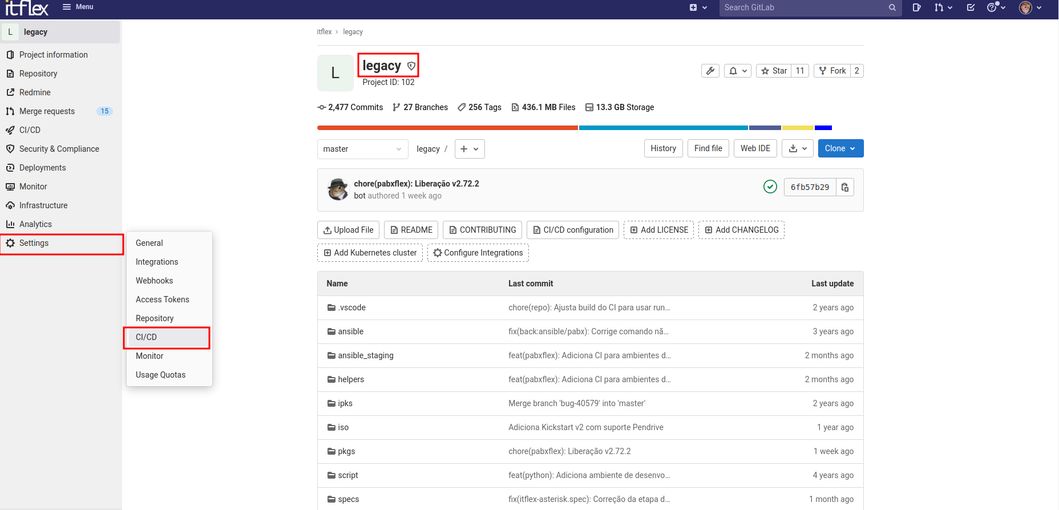Open the plus add-file dropdown
Screen dimensions: 1059x510
pos(470,149)
